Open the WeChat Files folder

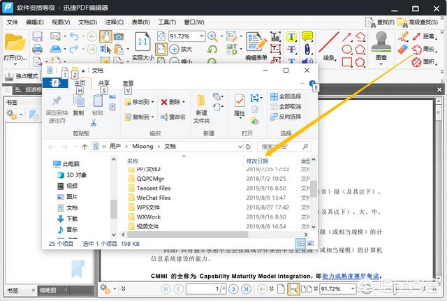pos(153,198)
